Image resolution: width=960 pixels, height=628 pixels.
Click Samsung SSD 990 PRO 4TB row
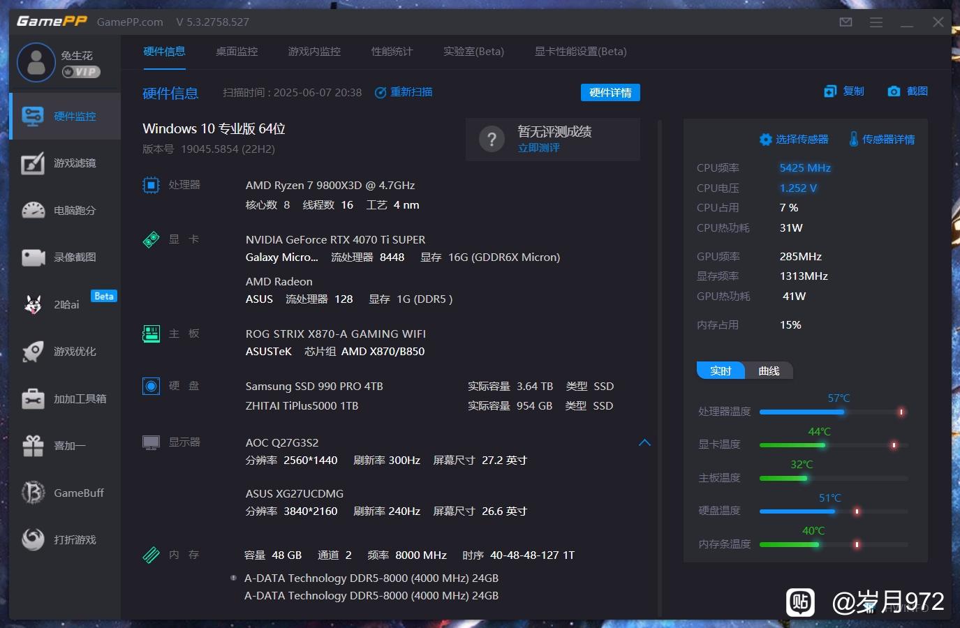[429, 386]
